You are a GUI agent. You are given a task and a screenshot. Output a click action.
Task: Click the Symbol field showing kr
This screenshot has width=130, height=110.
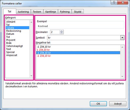pyautogui.click(x=84, y=38)
